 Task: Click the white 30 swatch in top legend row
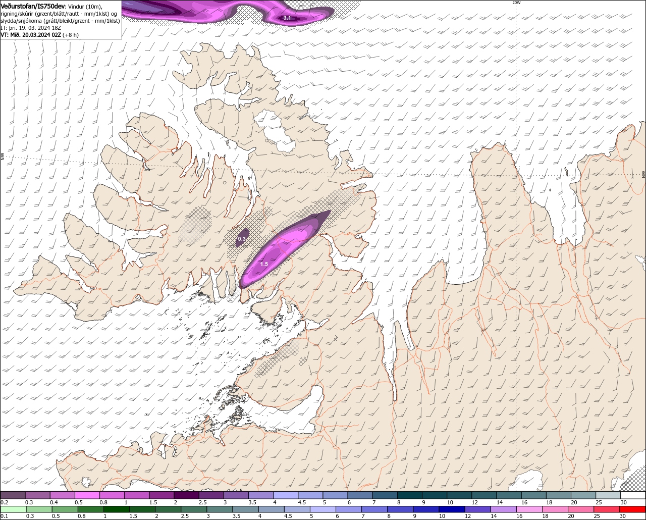coord(633,495)
